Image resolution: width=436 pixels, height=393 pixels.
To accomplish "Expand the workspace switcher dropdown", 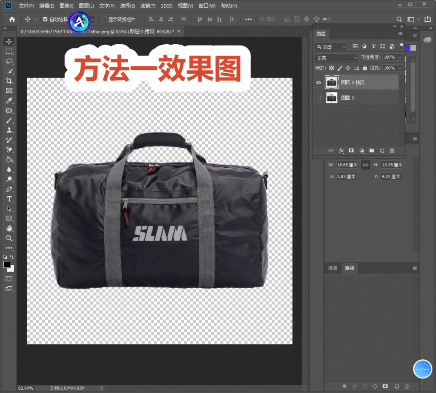I will click(419, 19).
